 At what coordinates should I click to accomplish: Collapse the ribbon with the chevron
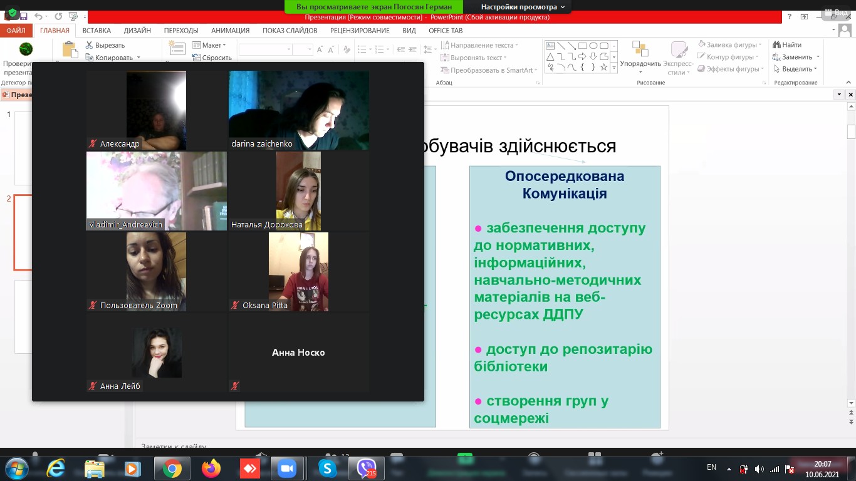(850, 83)
